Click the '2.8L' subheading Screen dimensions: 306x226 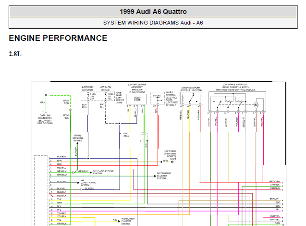click(15, 54)
